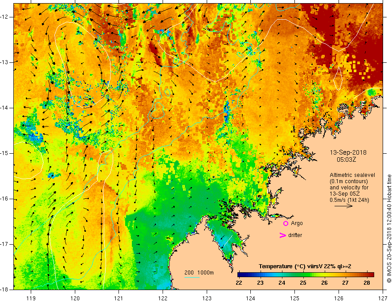Image resolution: width=392 pixels, height=303 pixels.
Task: Click longitude axis label 124
Action: point(251,298)
